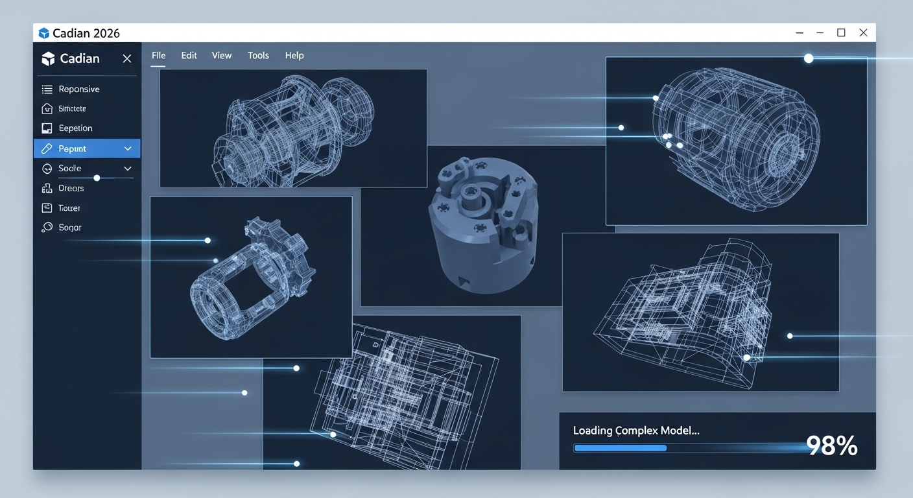Open the View menu
This screenshot has height=498, width=913.
[222, 56]
